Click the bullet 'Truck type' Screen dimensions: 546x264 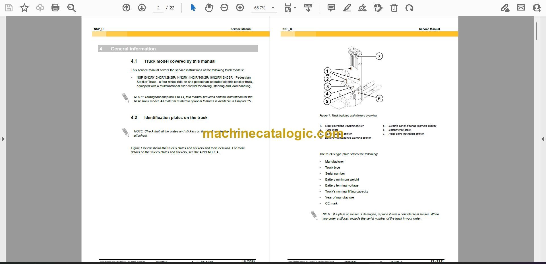coord(332,167)
